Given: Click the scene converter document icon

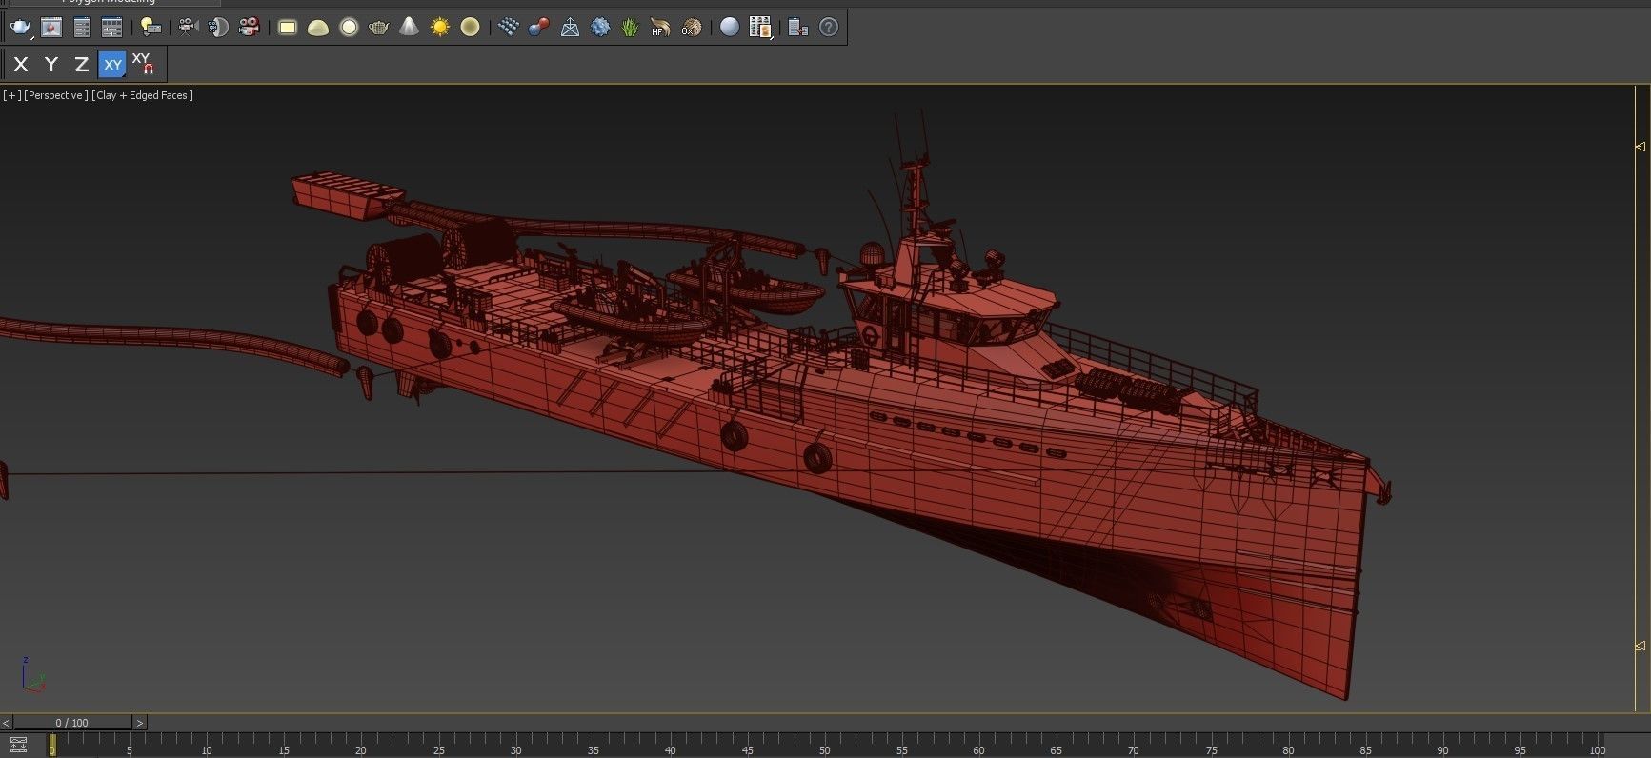Looking at the screenshot, I should coord(798,28).
